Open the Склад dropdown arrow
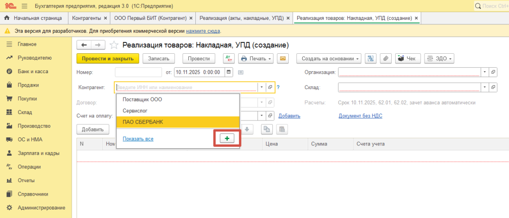Screen dimensions: 509x218 [484, 88]
